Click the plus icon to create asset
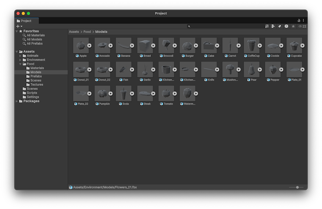Screen dimensions: 322x209 click(x=18, y=26)
